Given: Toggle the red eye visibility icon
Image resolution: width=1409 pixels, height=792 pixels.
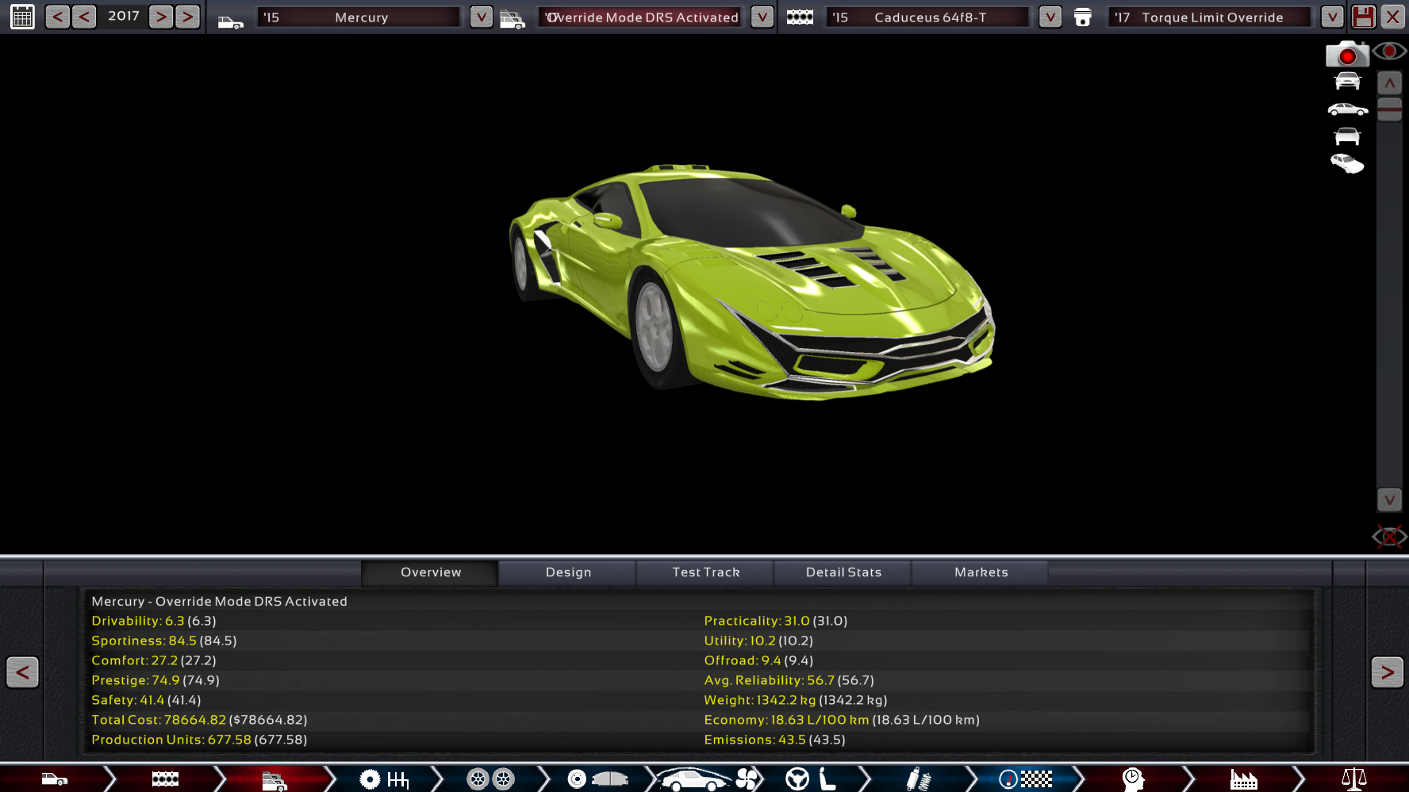Looking at the screenshot, I should [1390, 52].
